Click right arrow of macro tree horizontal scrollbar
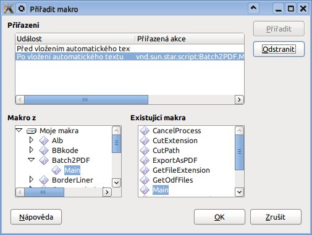The width and height of the screenshot is (312, 235). pos(107,192)
